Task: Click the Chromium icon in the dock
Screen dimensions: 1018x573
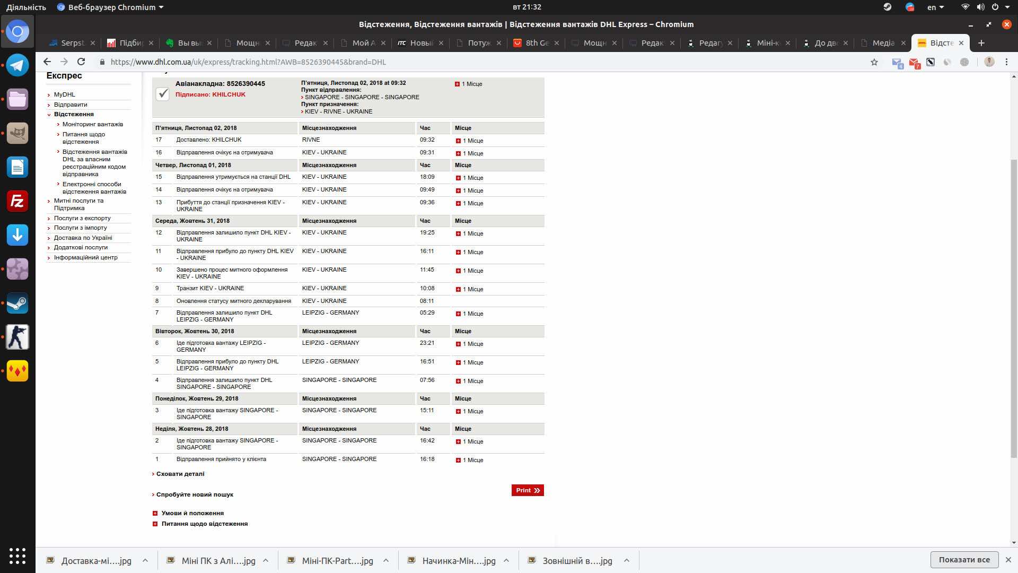Action: 17,31
